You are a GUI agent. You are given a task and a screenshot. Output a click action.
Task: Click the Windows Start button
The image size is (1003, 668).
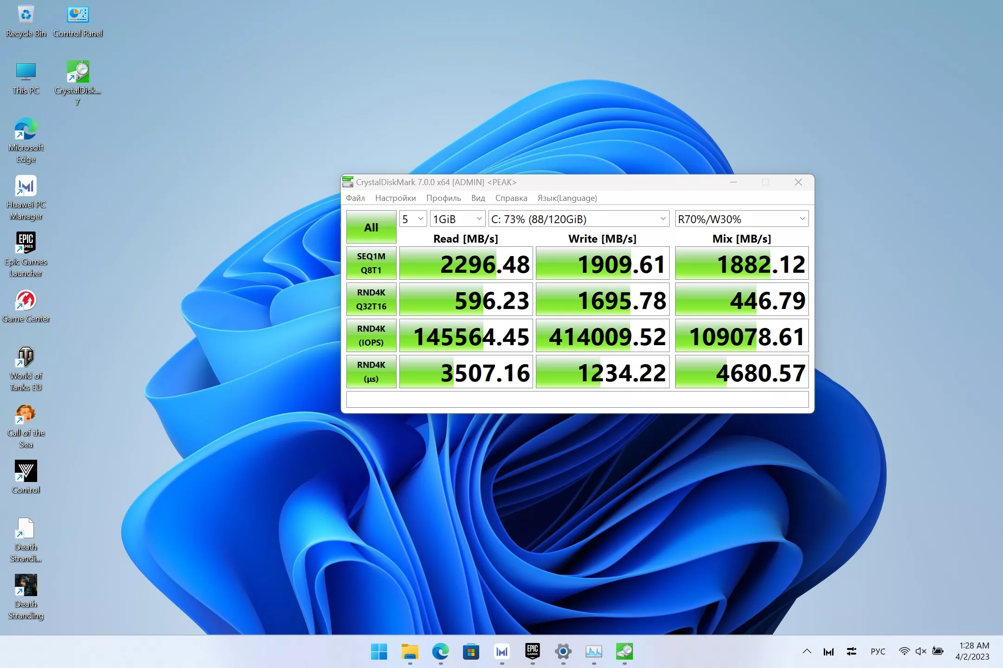(379, 652)
